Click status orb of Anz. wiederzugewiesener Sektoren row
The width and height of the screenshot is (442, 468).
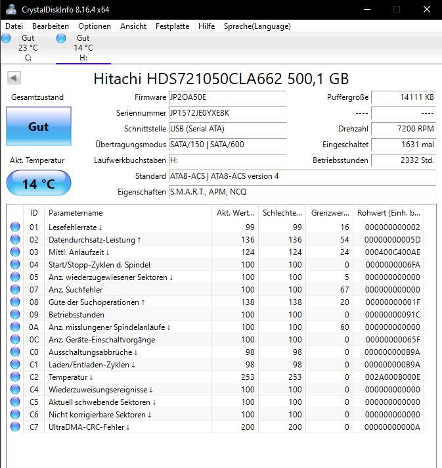click(x=15, y=277)
